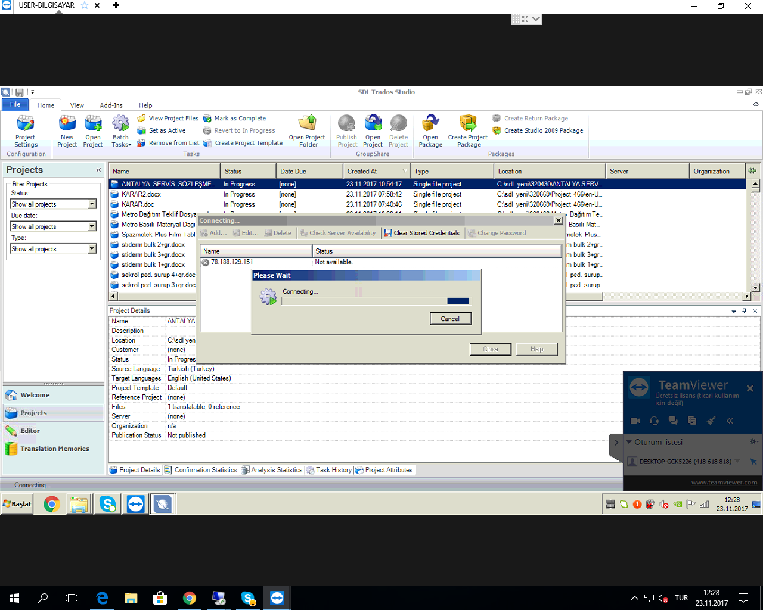Image resolution: width=763 pixels, height=610 pixels.
Task: Open the www.teamviewer.com link
Action: pos(724,483)
